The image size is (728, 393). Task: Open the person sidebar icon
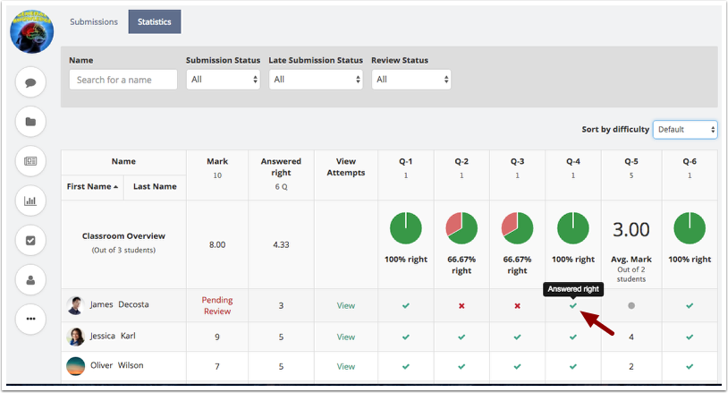(30, 279)
